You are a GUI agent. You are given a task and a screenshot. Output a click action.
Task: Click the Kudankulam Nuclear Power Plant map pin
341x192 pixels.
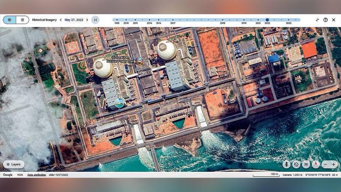[139, 61]
